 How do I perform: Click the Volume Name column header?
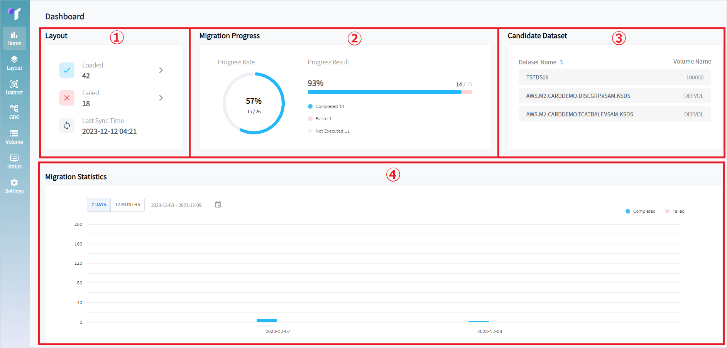(692, 61)
